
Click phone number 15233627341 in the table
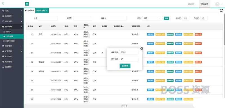click(56, 34)
